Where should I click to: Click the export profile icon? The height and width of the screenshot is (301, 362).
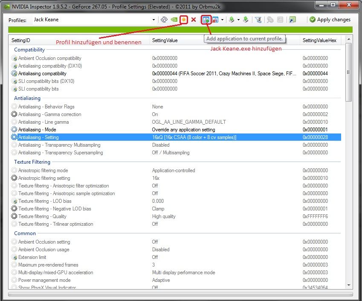(232, 20)
